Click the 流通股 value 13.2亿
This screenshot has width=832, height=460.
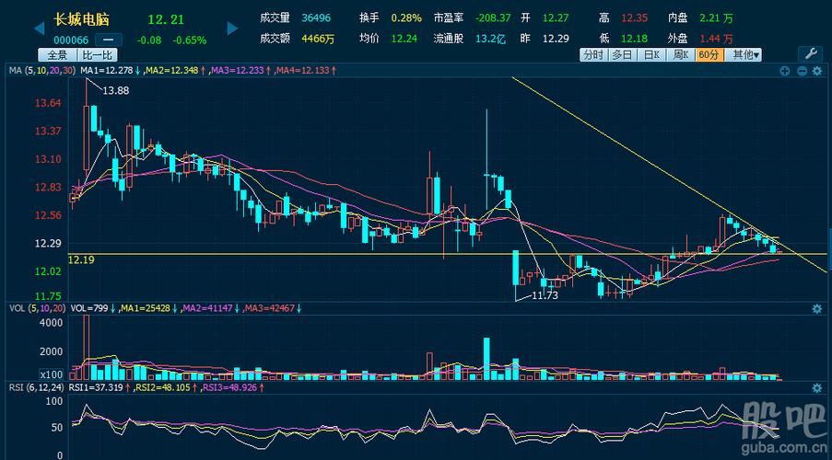click(x=491, y=39)
